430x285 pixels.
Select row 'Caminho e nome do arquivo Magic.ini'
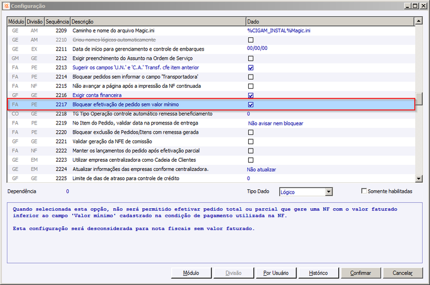[211, 31]
